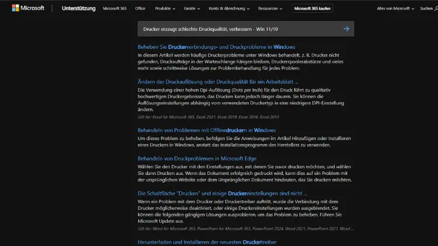This screenshot has height=246, width=438.
Task: Expand the Ressourcen dropdown
Action: [x=270, y=8]
